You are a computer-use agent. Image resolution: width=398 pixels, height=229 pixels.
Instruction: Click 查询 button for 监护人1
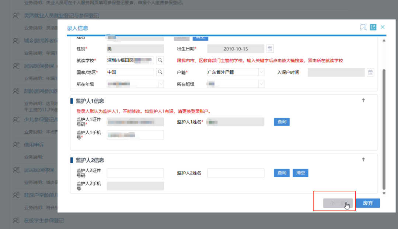(282, 122)
